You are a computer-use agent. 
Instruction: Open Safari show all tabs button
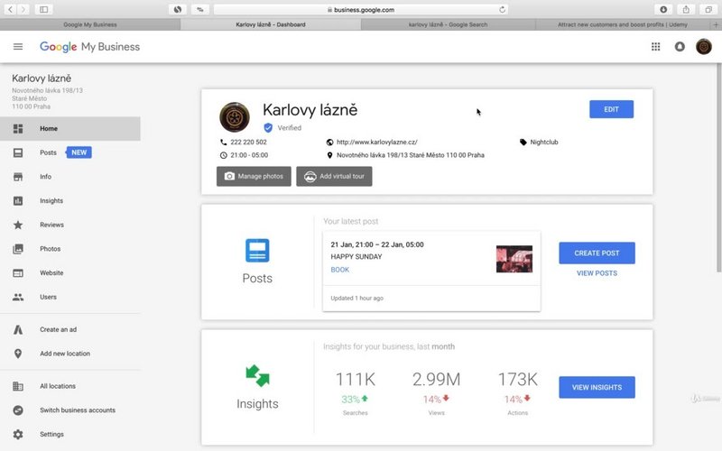[x=708, y=9]
